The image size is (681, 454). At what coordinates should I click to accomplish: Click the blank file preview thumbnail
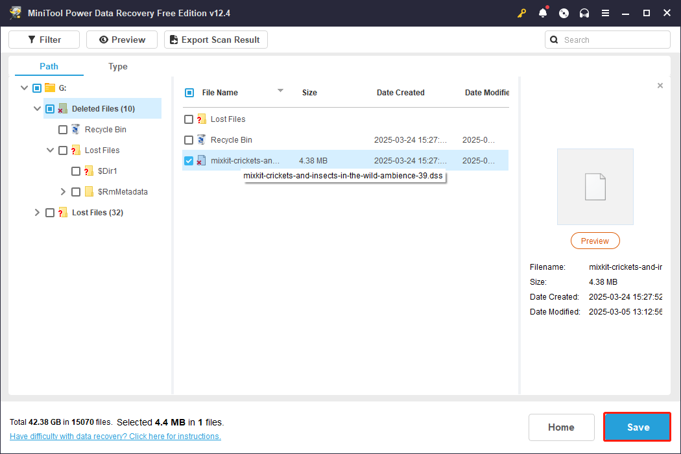click(x=595, y=187)
